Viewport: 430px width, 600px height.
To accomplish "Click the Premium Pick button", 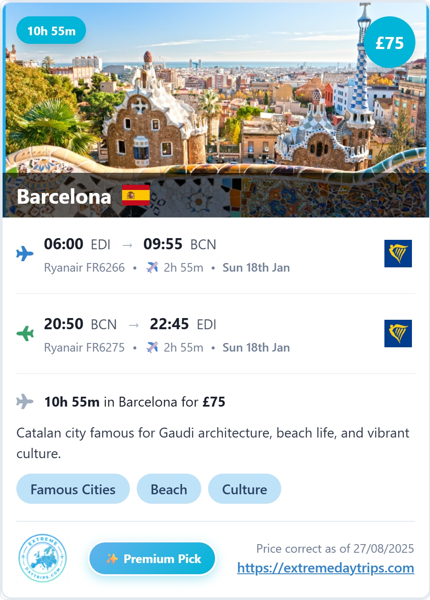I will [152, 559].
